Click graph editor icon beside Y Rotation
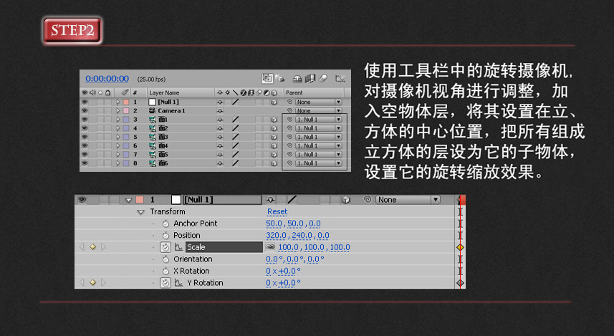 [x=178, y=283]
